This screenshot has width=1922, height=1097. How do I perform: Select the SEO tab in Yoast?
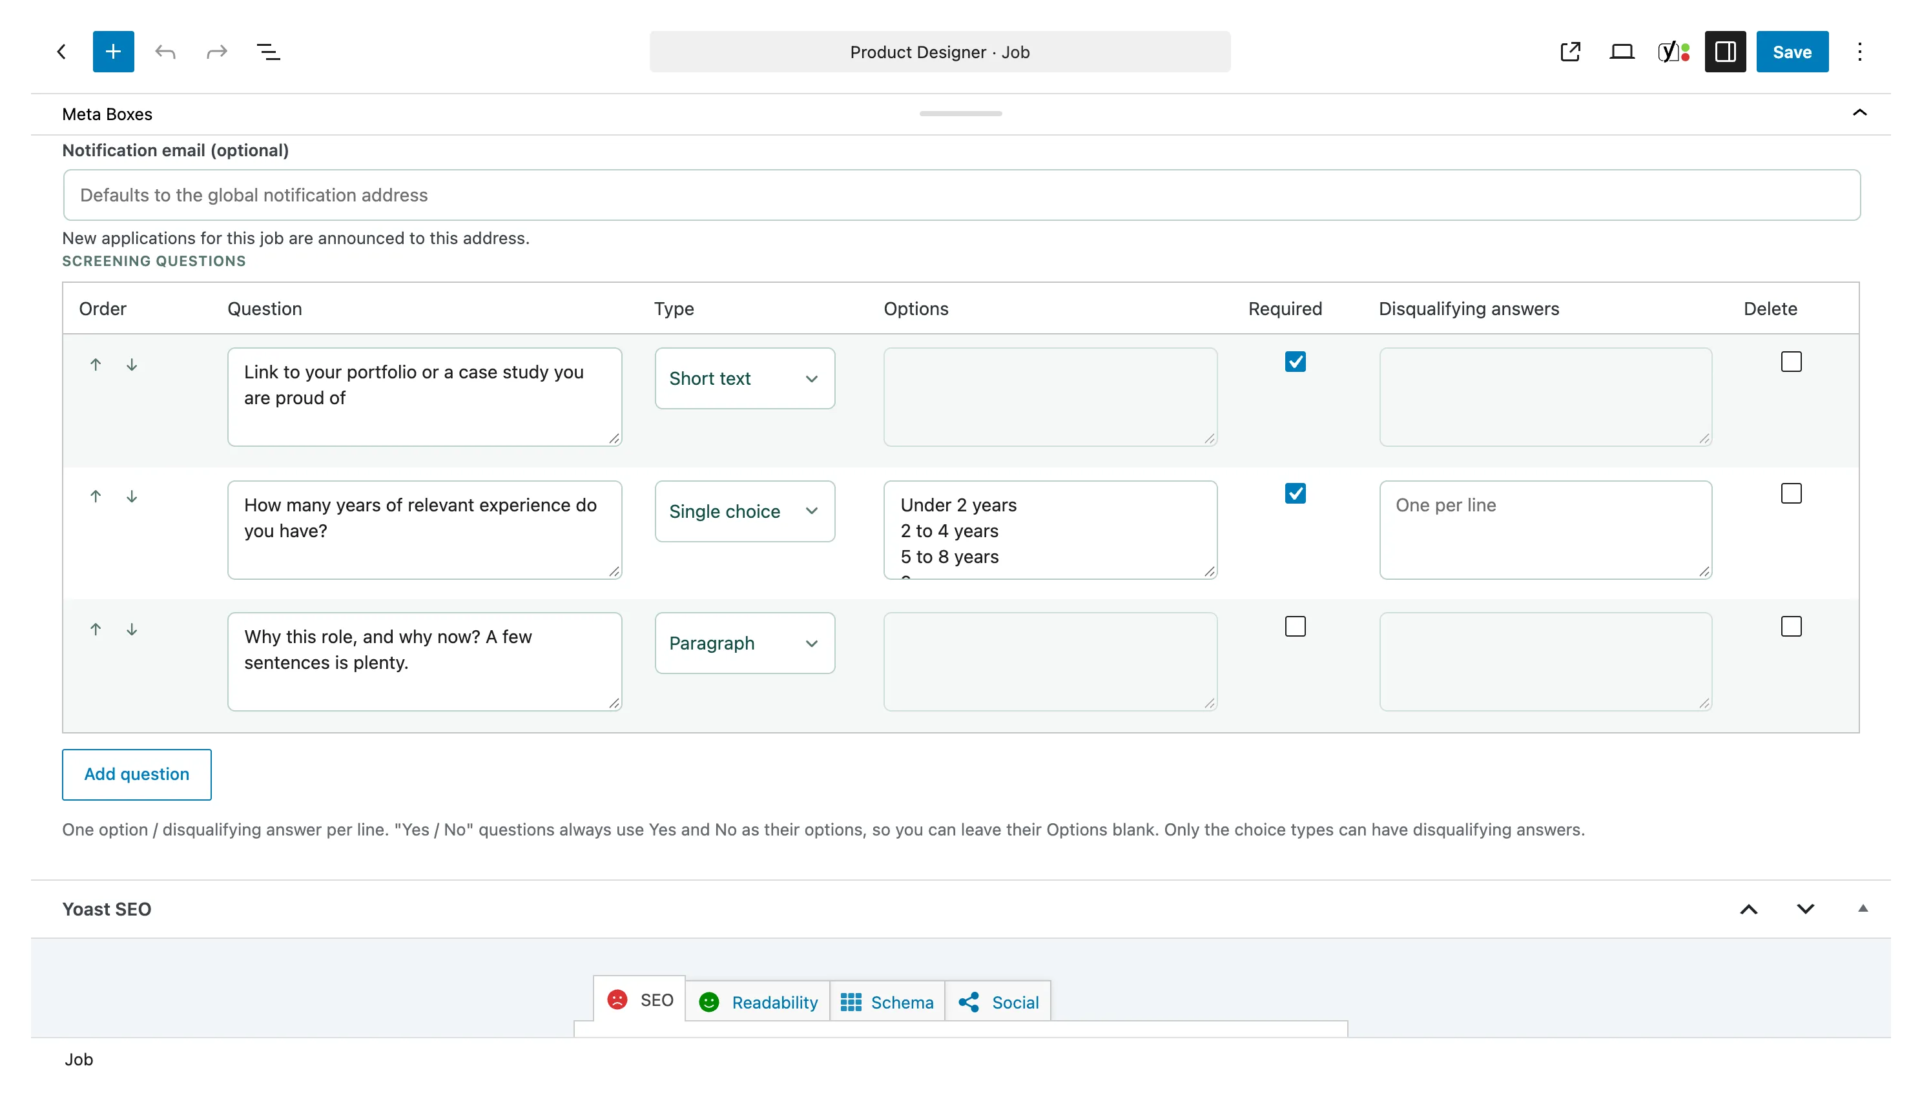coord(639,1000)
